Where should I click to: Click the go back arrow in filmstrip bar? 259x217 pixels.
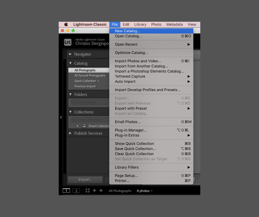95,191
